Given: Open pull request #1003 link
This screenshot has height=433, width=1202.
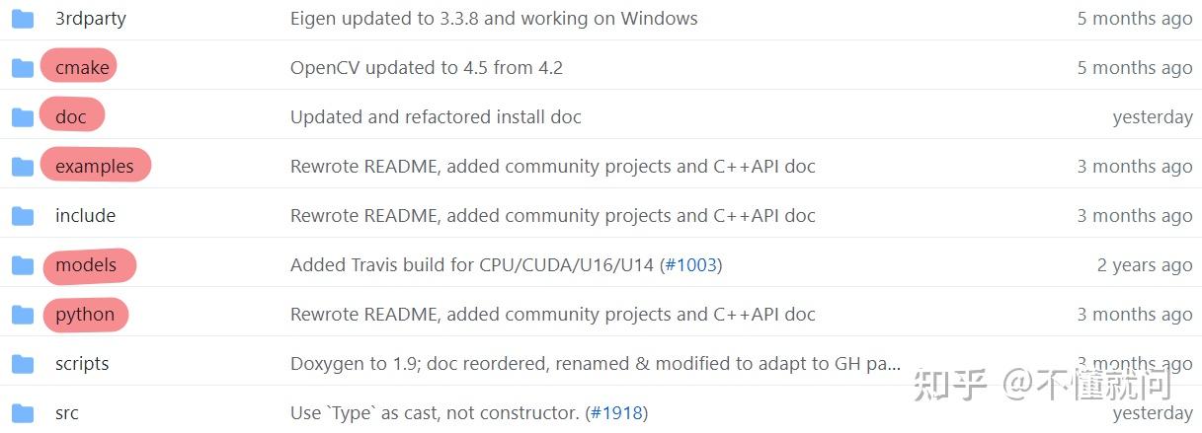Looking at the screenshot, I should [690, 265].
